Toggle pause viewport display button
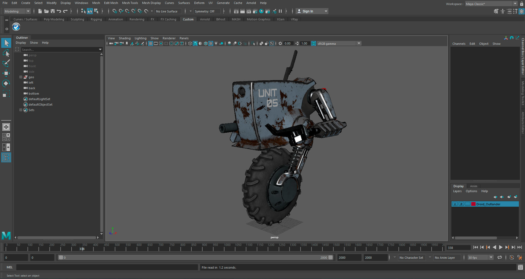525x279 pixels. tap(280, 11)
